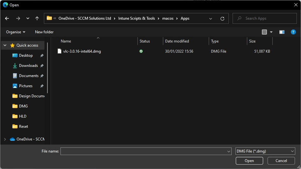Sort files by Date modified column

point(177,41)
